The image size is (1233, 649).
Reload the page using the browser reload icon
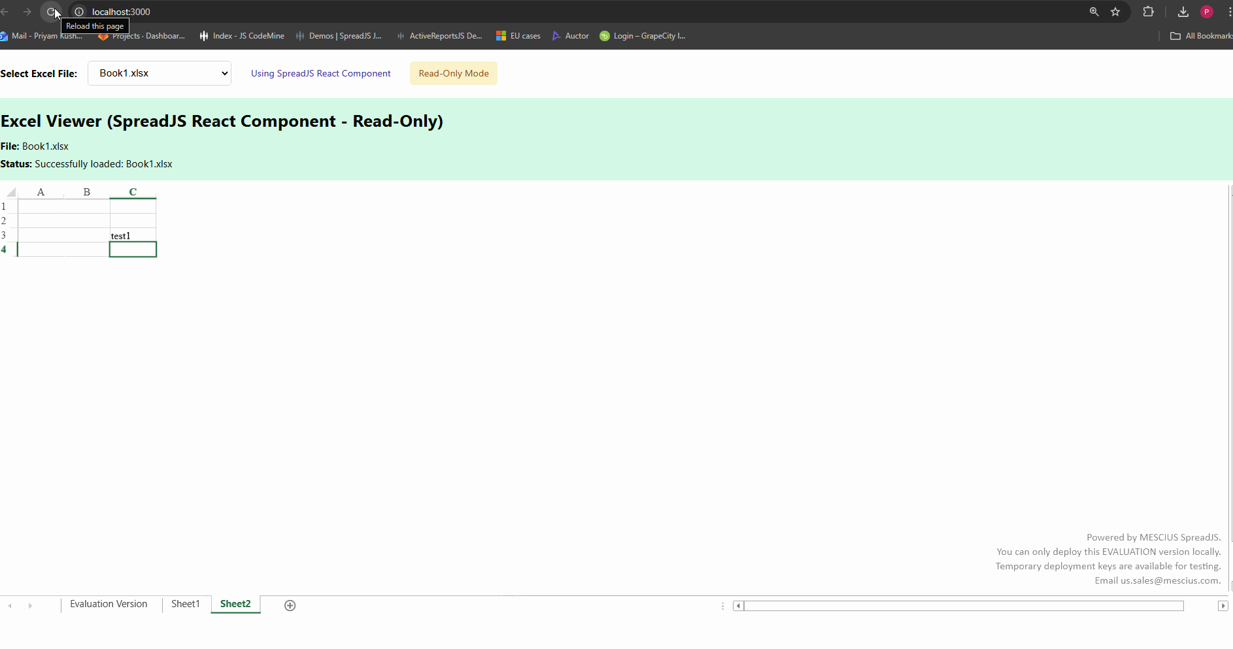[x=50, y=12]
